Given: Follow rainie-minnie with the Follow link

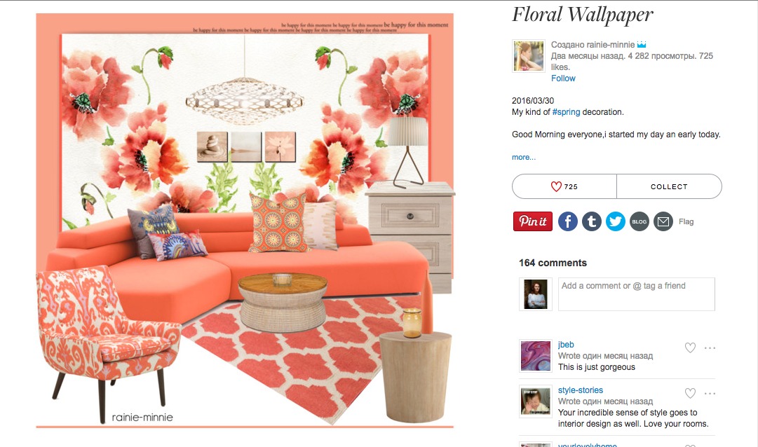Looking at the screenshot, I should (x=563, y=78).
